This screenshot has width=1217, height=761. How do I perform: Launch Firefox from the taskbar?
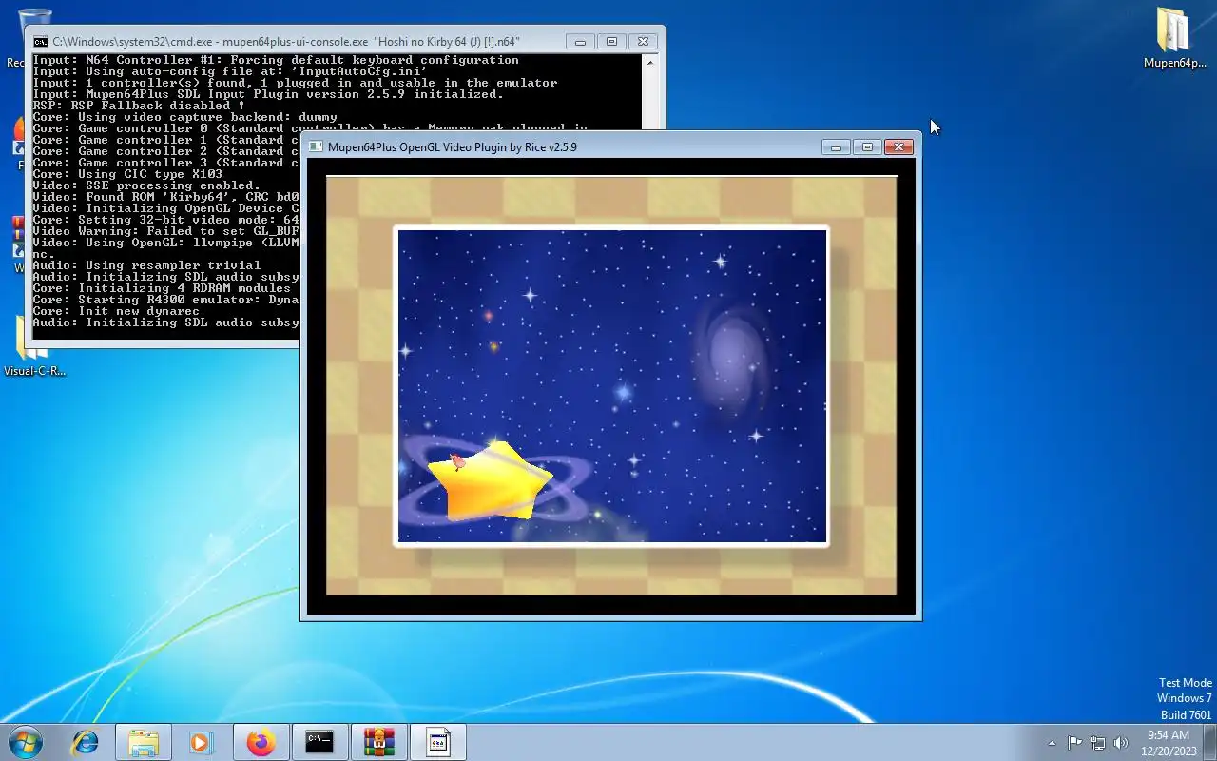(261, 742)
